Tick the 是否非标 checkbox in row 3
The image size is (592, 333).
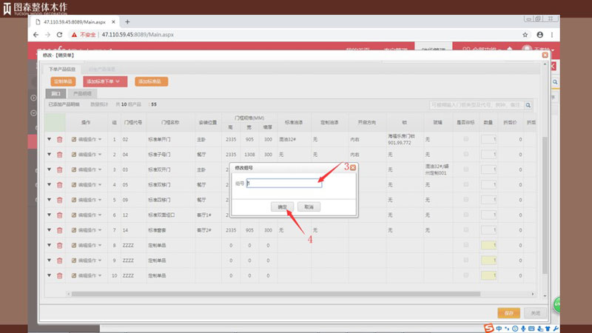[x=465, y=169]
